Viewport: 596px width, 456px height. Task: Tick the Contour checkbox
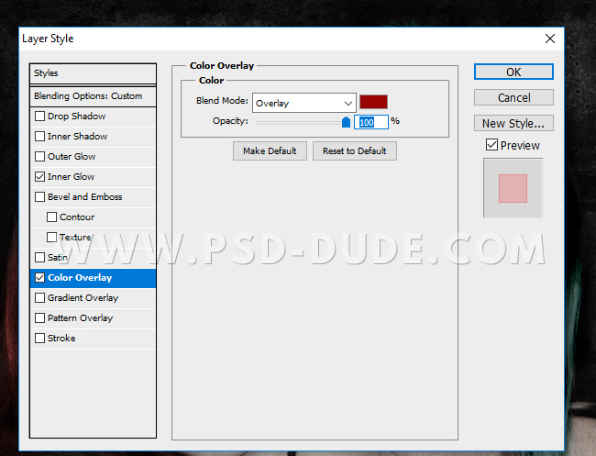tap(51, 217)
